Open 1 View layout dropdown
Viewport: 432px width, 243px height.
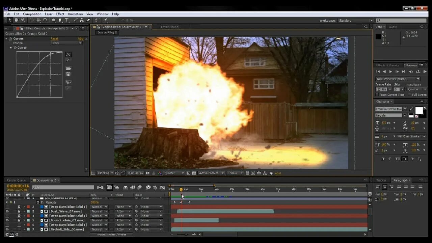(235, 173)
